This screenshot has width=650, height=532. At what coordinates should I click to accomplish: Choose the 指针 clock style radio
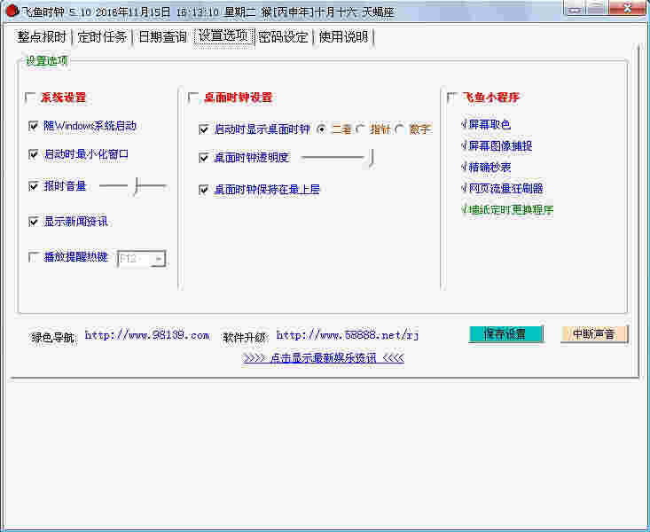[361, 129]
